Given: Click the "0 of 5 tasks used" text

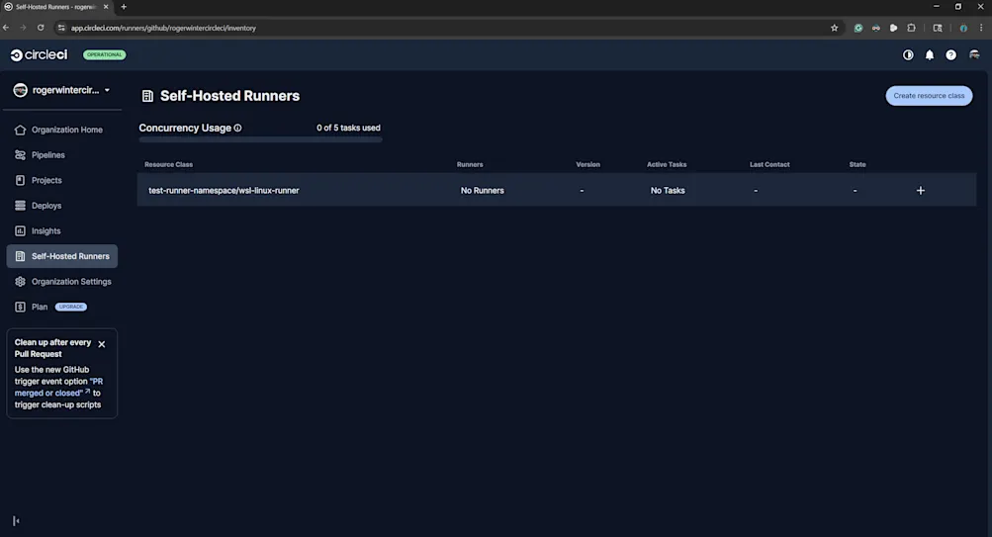Looking at the screenshot, I should pos(348,128).
